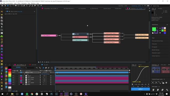Screen dimensions: 170x96
Task: Open Adobe Premiere Pro from taskbar
Action: point(61,94)
